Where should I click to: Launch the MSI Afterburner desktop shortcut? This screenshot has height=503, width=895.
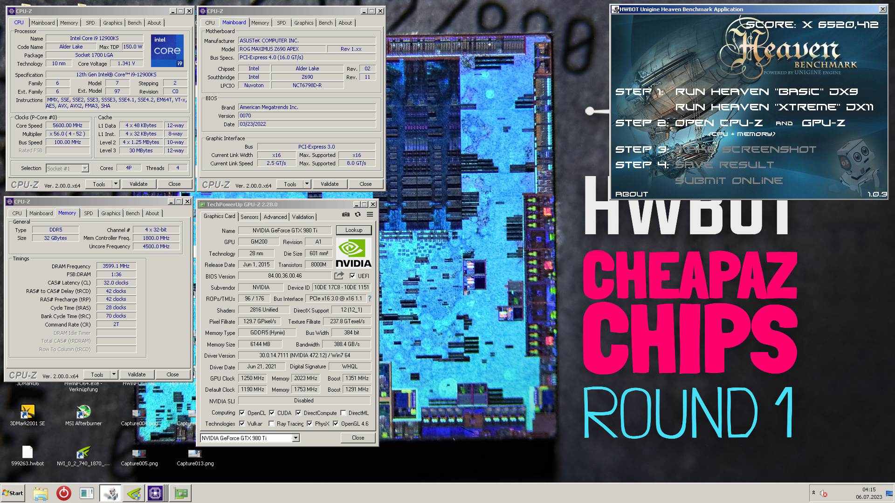83,415
